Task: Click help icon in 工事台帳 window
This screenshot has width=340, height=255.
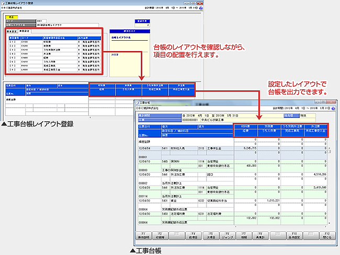Action: tap(333, 108)
